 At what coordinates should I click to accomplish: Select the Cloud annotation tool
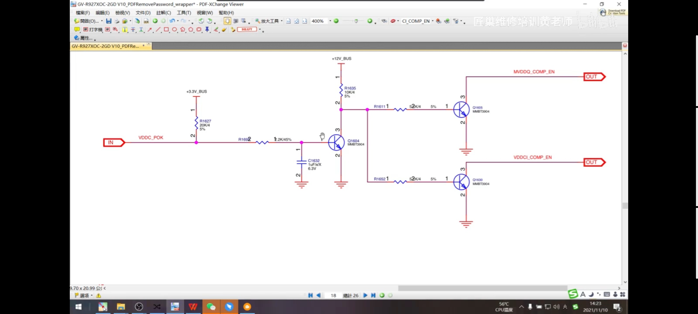point(199,29)
